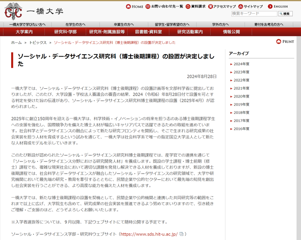The width and height of the screenshot is (301, 240).
Task: Focus the 検索キーワード search field
Action: (x=254, y=14)
